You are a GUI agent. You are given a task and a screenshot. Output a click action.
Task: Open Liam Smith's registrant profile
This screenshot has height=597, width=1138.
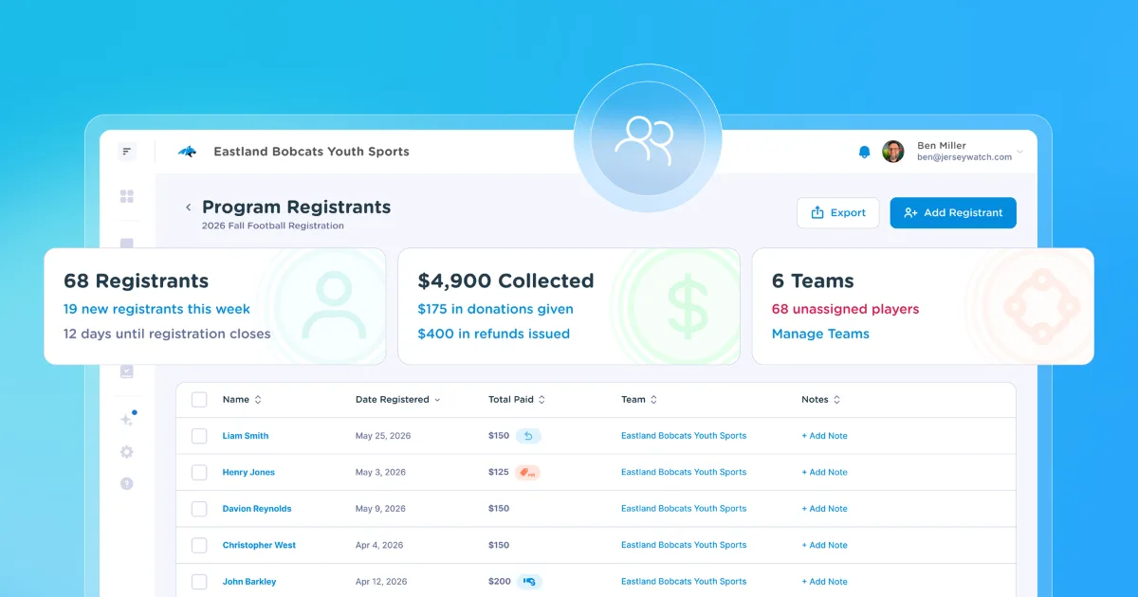pos(246,436)
